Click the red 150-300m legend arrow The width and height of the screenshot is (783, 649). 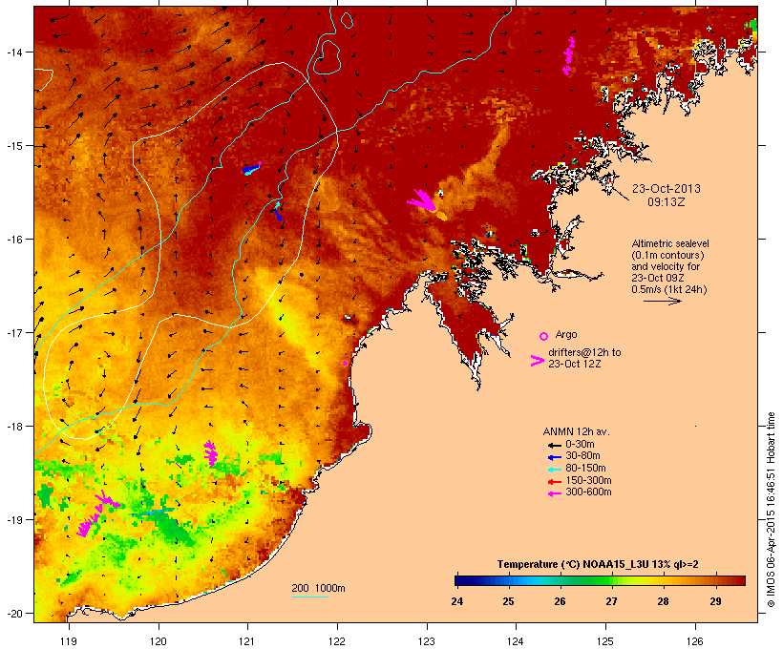554,481
